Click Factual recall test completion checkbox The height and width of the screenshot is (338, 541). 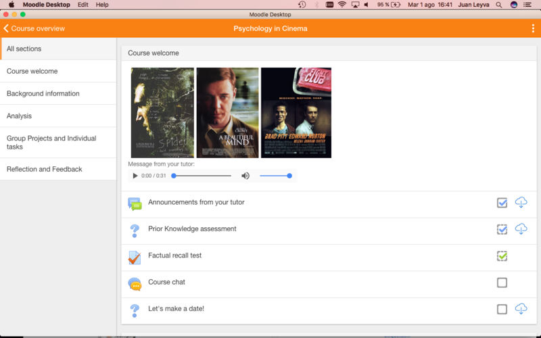pyautogui.click(x=502, y=256)
